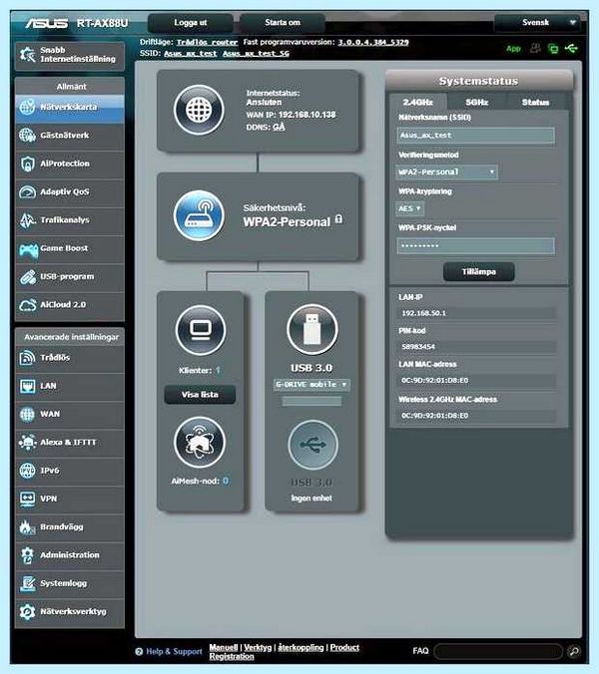Click the Help & Support question icon

(139, 651)
